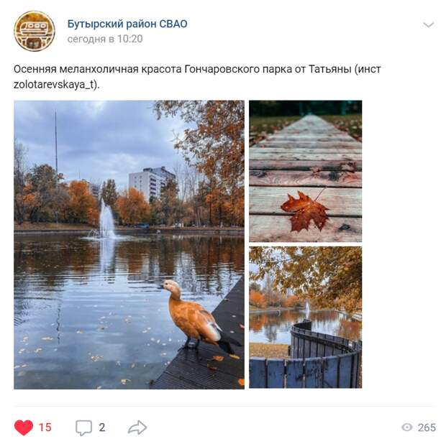Screen dimensions: 446x444
Task: Click the view count 265
Action: coord(427,427)
